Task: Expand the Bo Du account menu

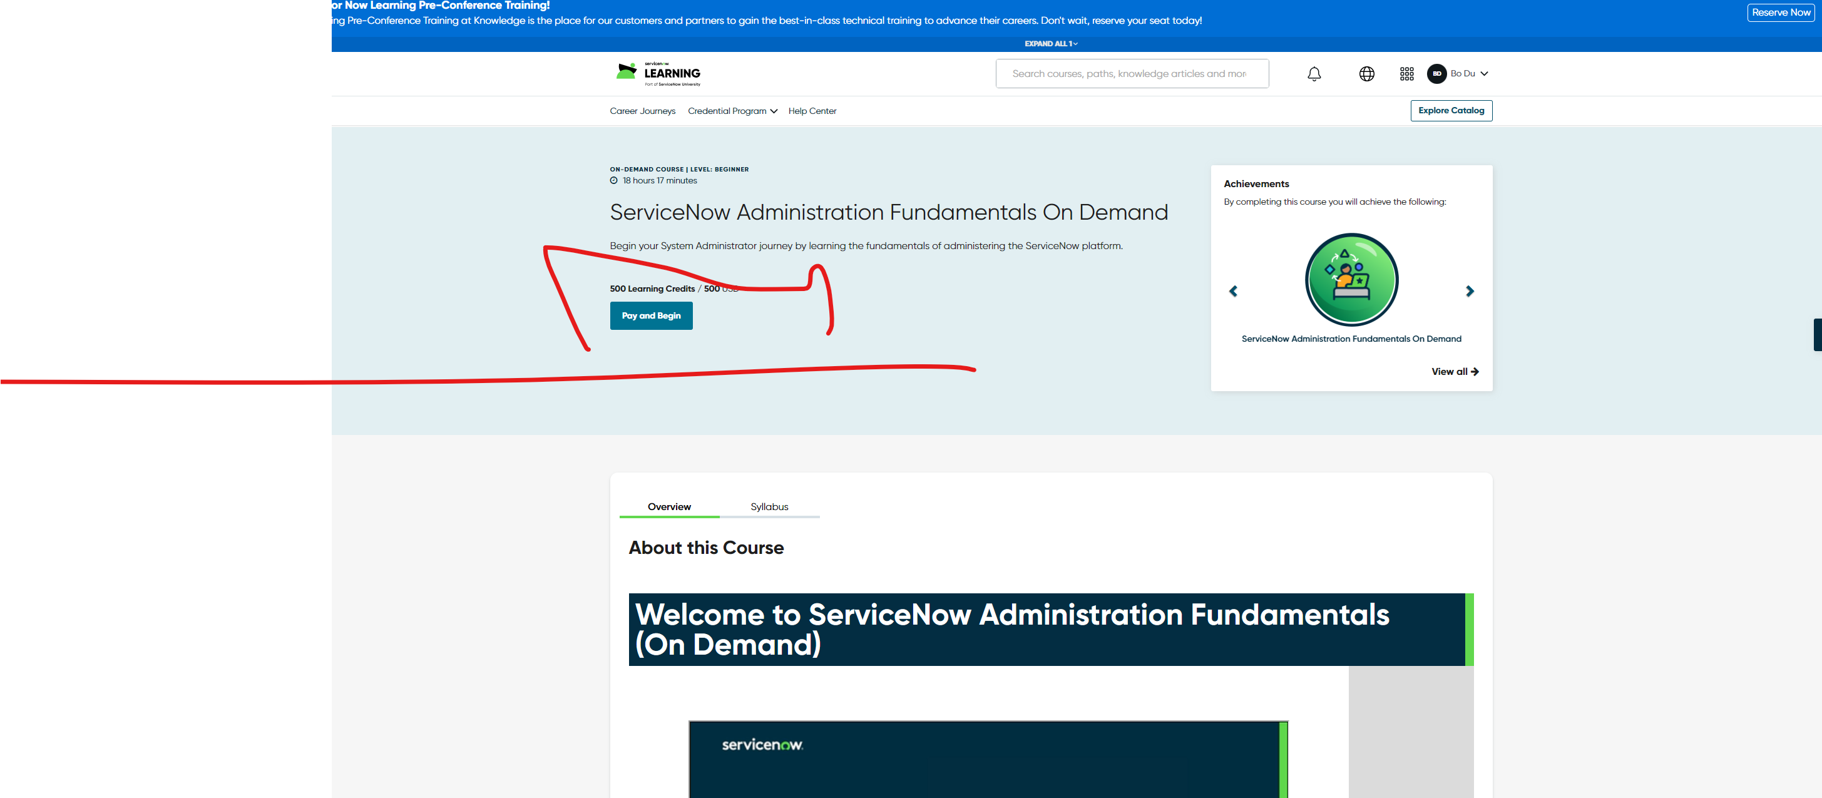Action: pos(1469,74)
